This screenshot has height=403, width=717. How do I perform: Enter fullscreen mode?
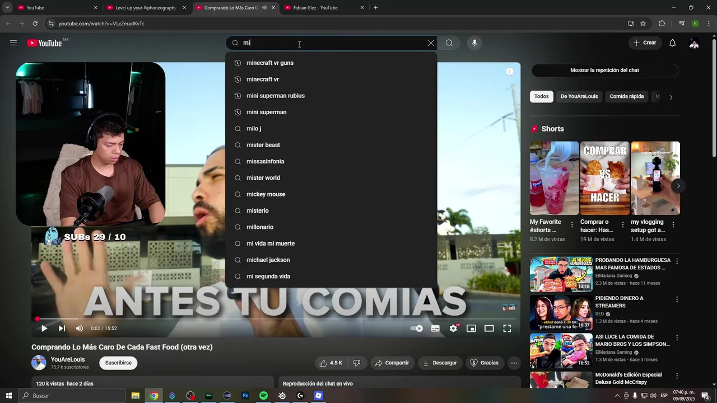507,329
